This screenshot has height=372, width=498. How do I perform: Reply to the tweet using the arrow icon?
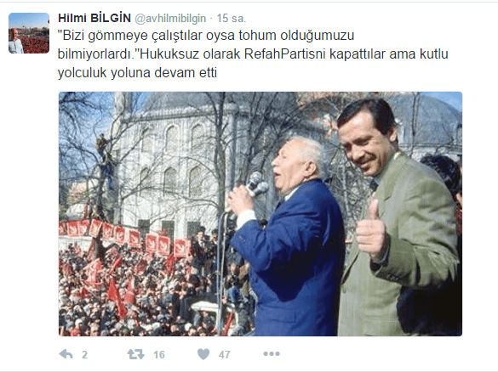(66, 354)
